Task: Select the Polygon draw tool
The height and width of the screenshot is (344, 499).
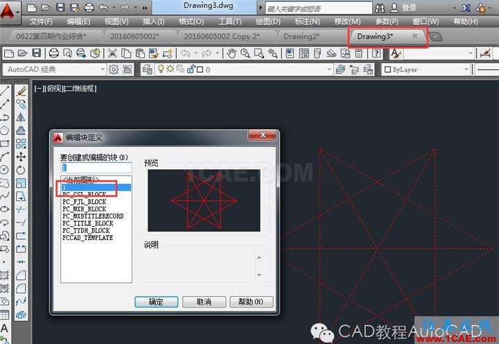Action: [4, 130]
